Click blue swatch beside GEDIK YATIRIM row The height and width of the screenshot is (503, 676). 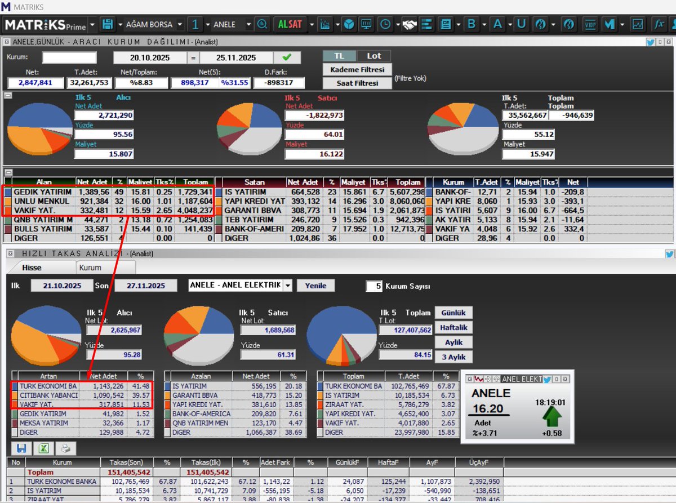pyautogui.click(x=7, y=192)
